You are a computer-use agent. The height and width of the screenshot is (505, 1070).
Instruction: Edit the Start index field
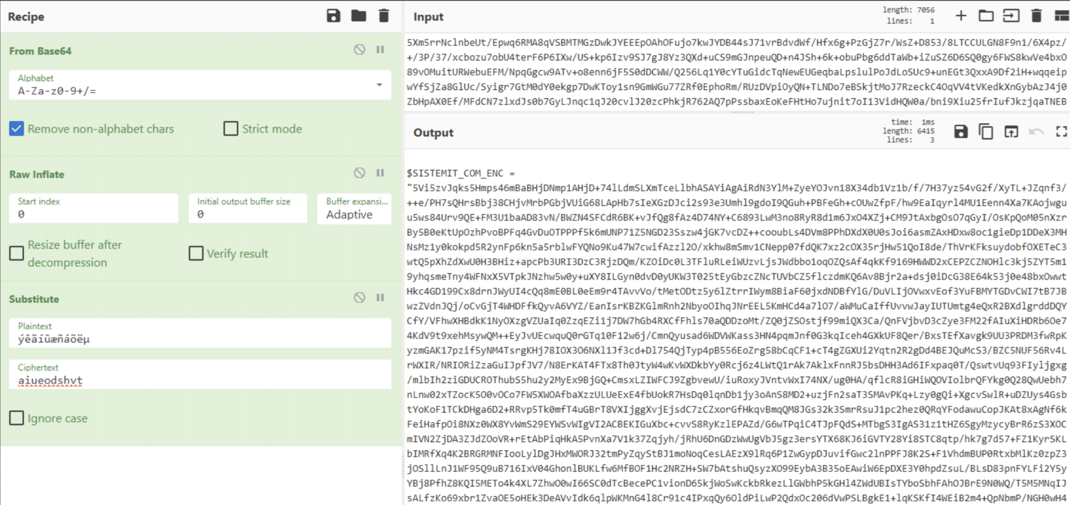(94, 214)
